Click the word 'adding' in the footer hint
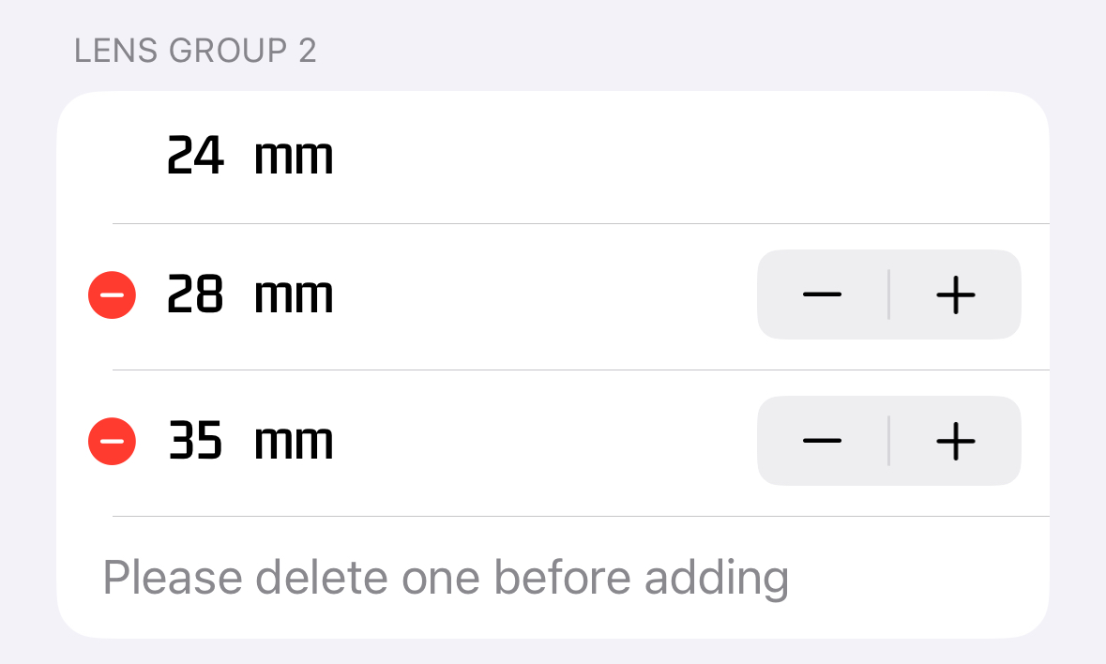1106x664 pixels. (717, 580)
